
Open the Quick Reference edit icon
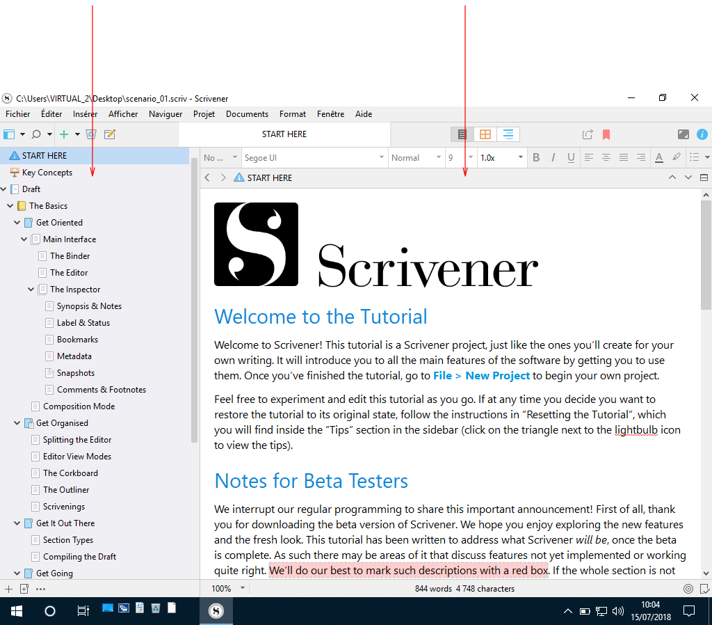coord(109,134)
